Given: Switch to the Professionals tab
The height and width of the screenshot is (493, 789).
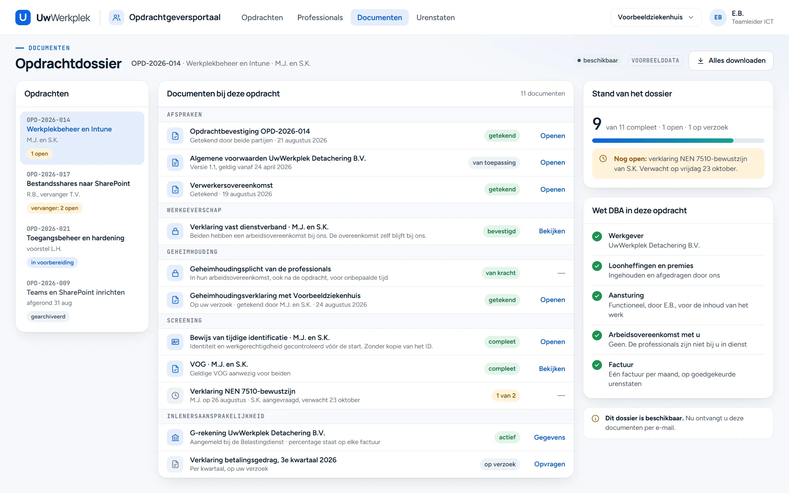Looking at the screenshot, I should point(320,17).
